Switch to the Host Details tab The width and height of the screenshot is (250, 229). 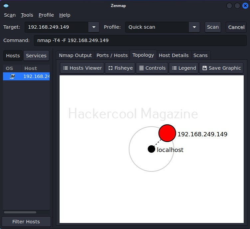click(x=174, y=55)
